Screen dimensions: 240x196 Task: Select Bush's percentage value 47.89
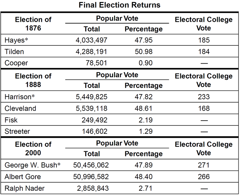(144, 165)
